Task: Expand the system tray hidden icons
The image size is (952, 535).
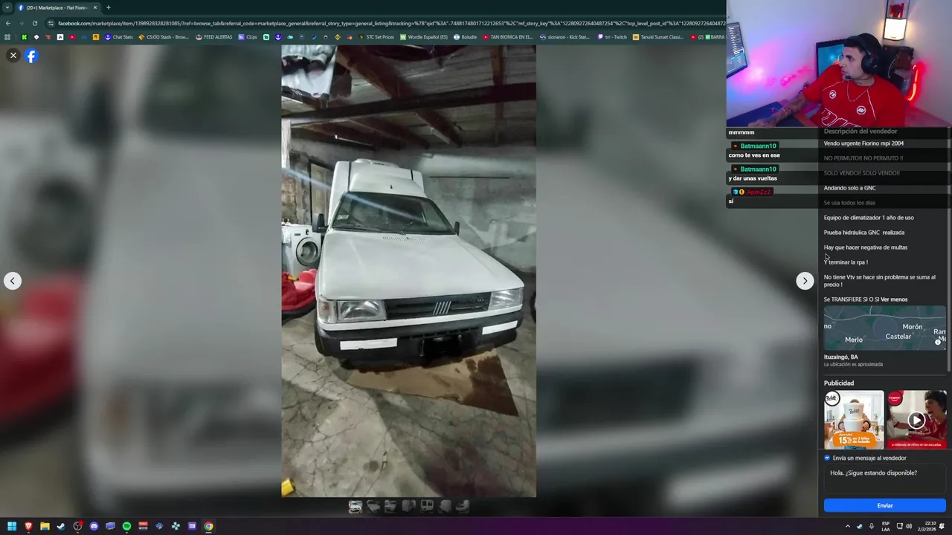Action: 847,526
